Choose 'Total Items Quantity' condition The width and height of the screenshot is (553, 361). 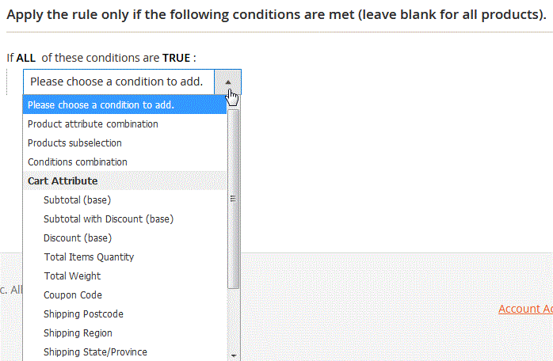pyautogui.click(x=89, y=256)
